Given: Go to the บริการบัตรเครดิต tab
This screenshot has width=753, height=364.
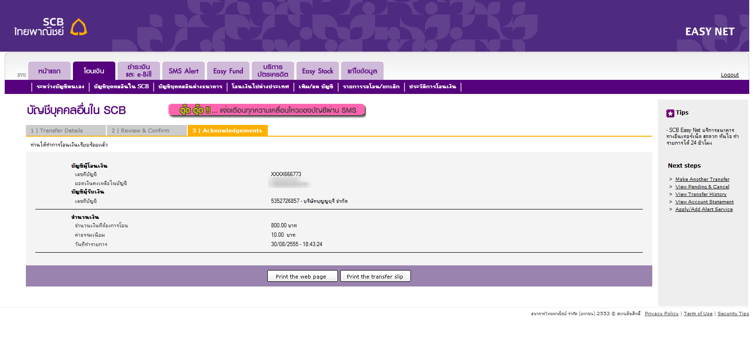Looking at the screenshot, I should point(273,71).
